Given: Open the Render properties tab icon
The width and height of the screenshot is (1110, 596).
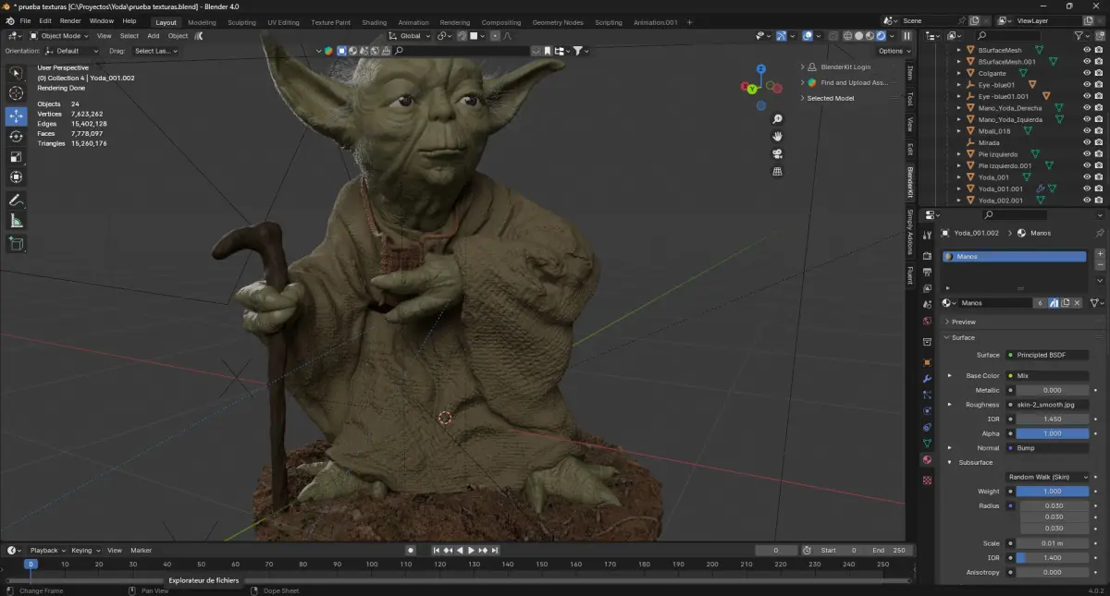Looking at the screenshot, I should [927, 256].
